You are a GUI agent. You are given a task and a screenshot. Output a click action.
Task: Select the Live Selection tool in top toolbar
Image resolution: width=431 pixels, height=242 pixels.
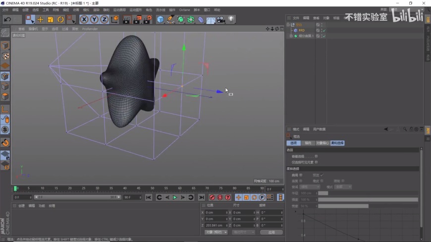click(x=30, y=19)
